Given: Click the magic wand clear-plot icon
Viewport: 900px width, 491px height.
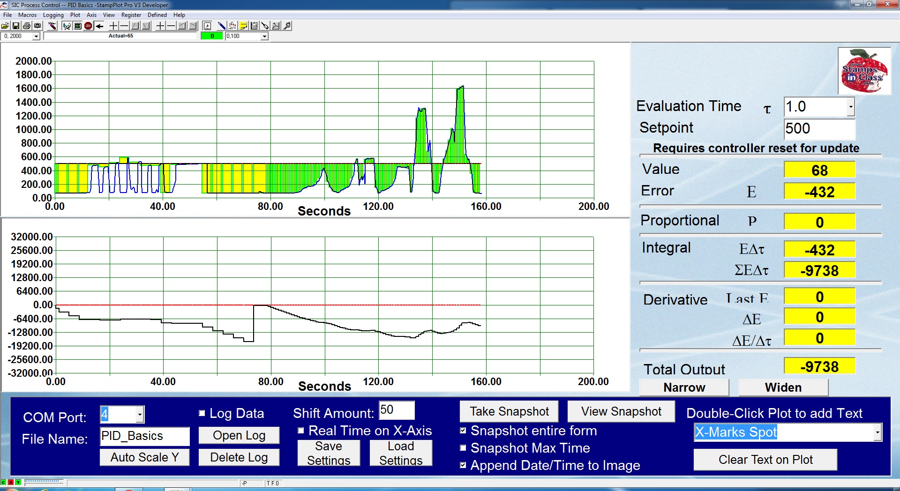Looking at the screenshot, I should pyautogui.click(x=52, y=26).
